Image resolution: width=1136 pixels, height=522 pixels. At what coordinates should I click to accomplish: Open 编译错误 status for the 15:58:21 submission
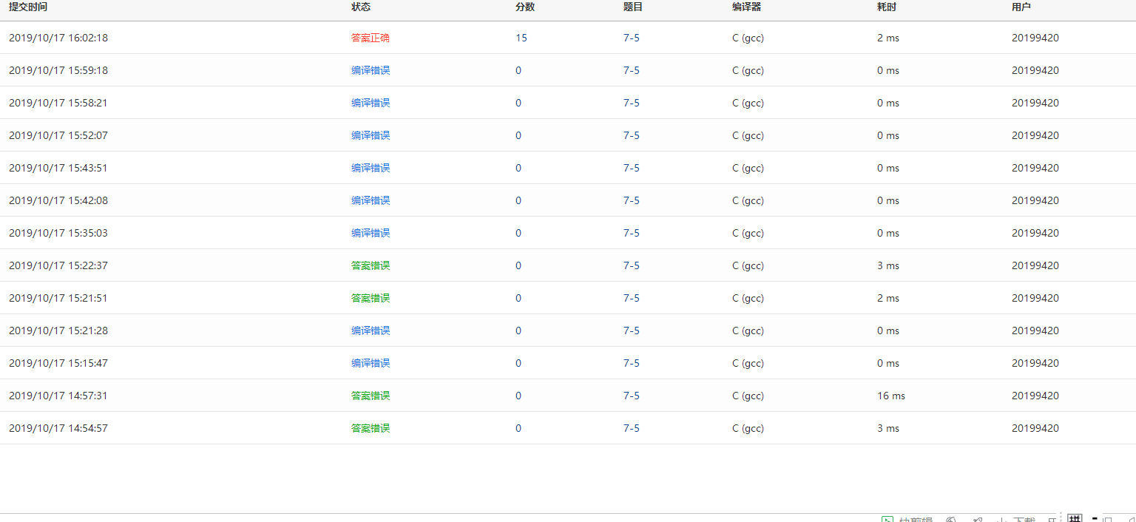click(371, 103)
